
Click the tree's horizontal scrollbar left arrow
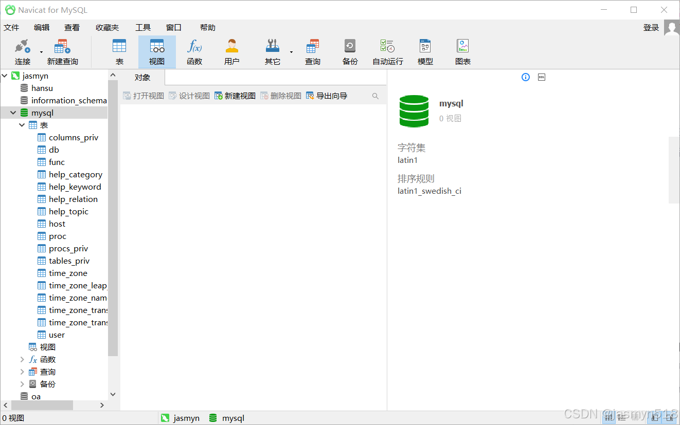5,405
